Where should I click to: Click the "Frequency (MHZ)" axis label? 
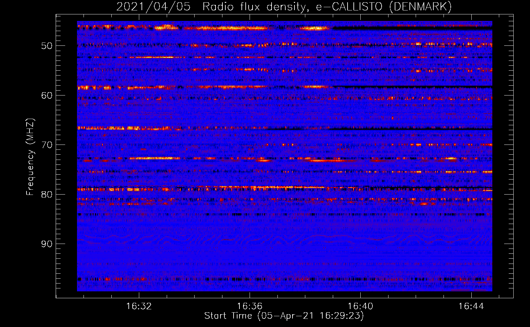(30, 157)
